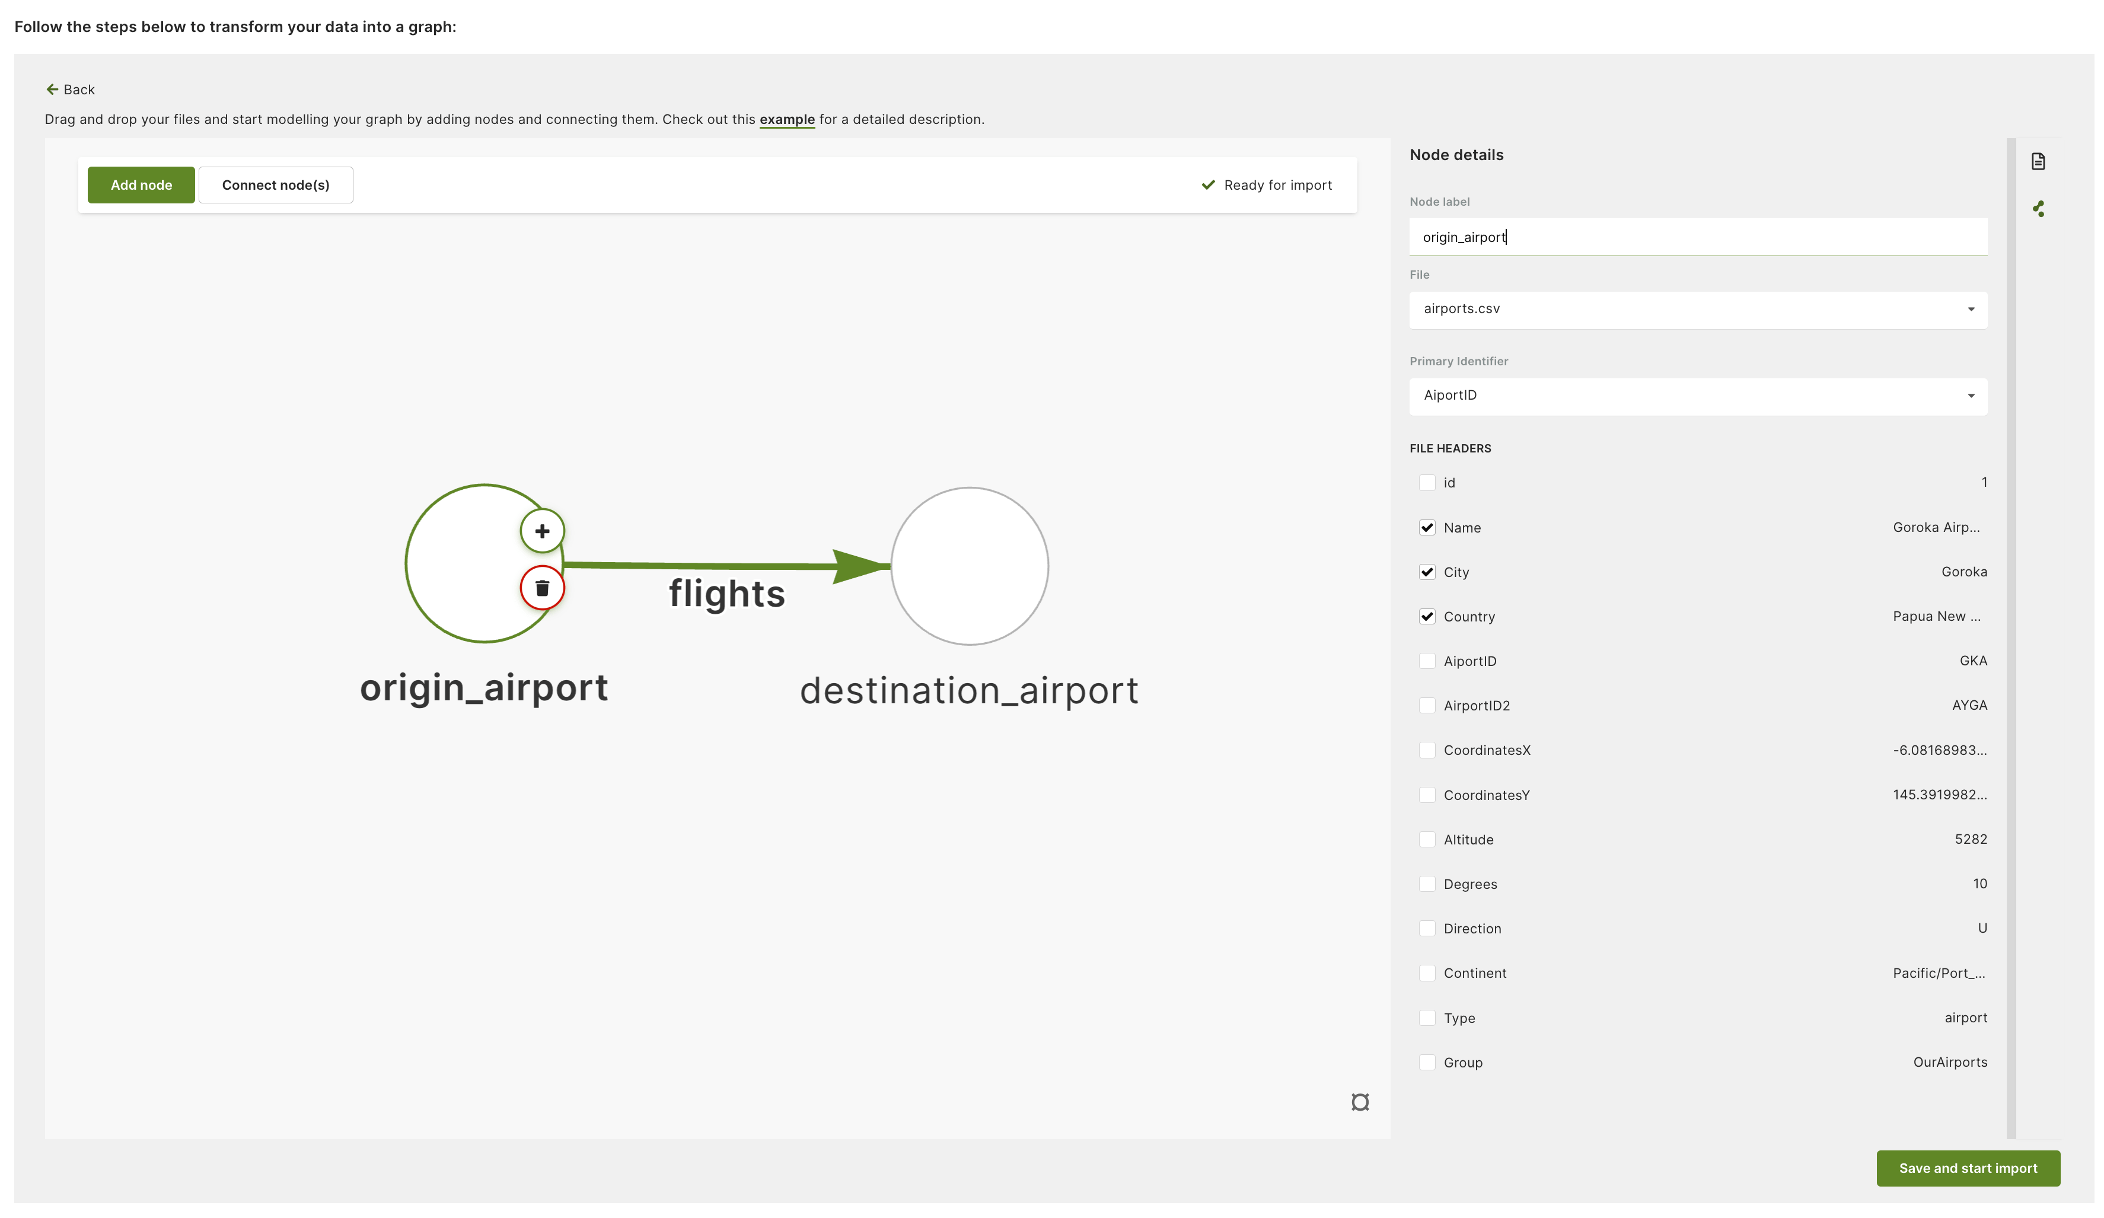This screenshot has height=1218, width=2104.
Task: Click the Connect node(s) button
Action: (276, 184)
